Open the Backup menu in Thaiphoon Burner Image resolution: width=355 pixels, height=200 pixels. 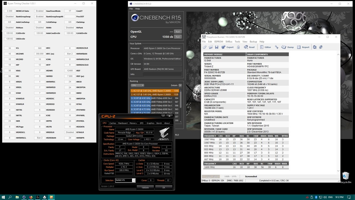tap(253, 42)
